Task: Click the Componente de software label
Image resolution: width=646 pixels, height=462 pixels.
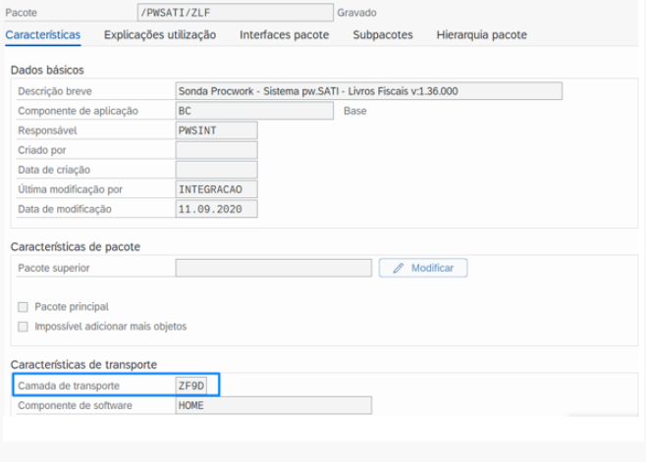Action: (75, 405)
